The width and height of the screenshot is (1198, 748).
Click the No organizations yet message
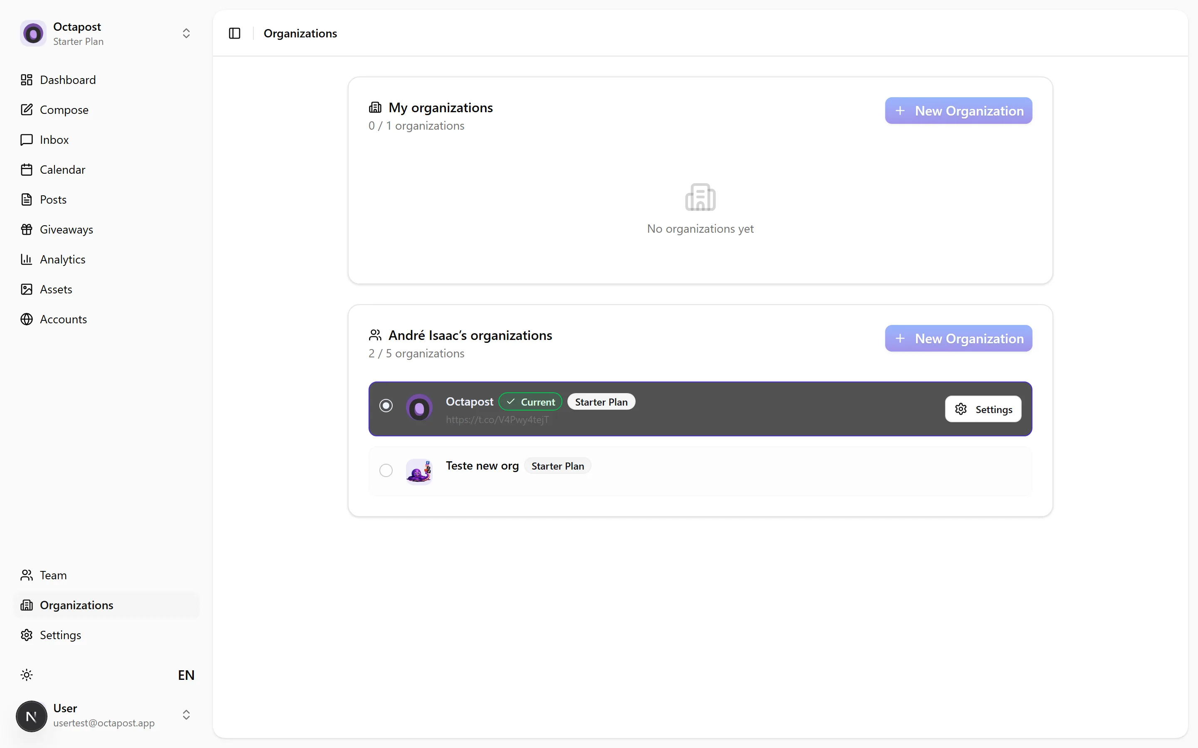point(700,229)
